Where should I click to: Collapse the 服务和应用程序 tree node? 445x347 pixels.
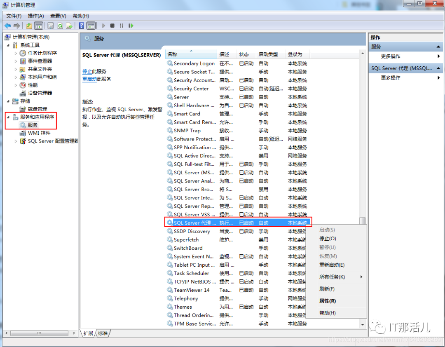(x=8, y=117)
